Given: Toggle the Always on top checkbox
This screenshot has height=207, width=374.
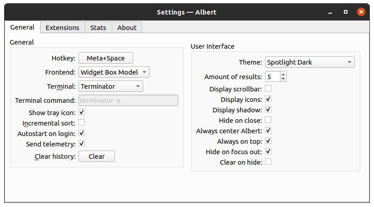Looking at the screenshot, I should (x=268, y=141).
